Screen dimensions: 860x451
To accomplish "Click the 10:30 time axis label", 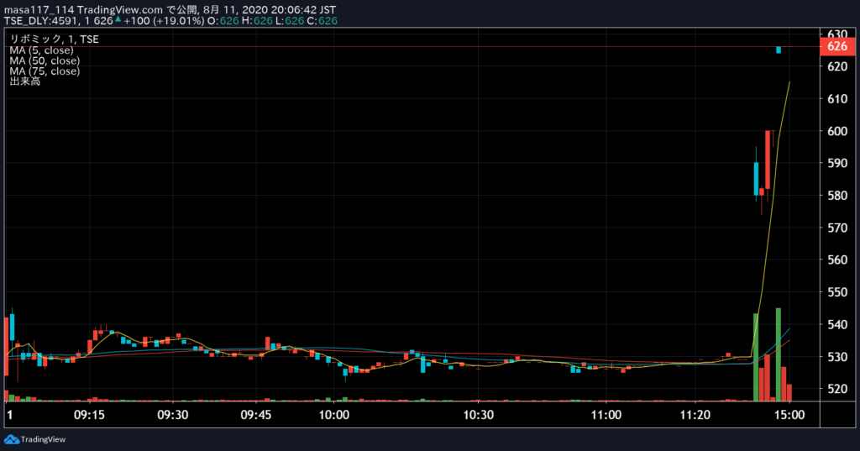I will pyautogui.click(x=478, y=415).
